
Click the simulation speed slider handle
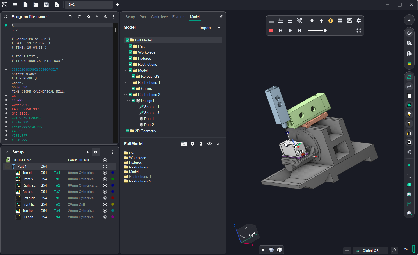point(325,31)
